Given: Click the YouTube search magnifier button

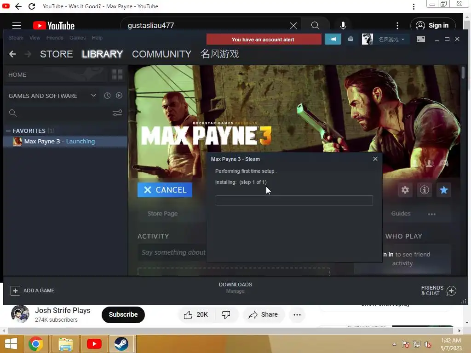Looking at the screenshot, I should [315, 26].
